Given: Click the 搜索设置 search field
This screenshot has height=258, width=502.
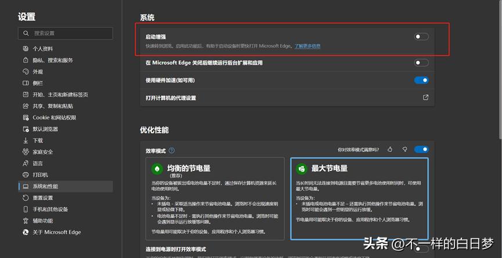Looking at the screenshot, I should click(65, 33).
